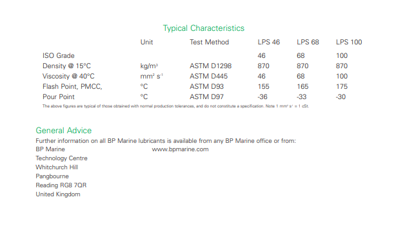Click the ASTM D445 test method cell

(208, 77)
